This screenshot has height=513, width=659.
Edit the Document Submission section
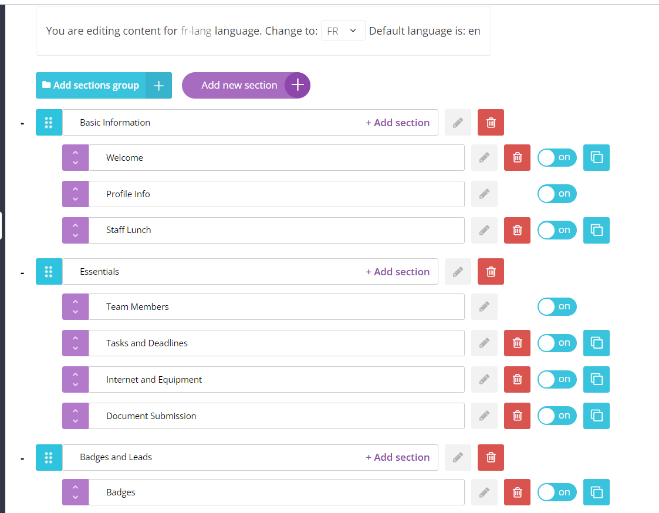coord(484,416)
